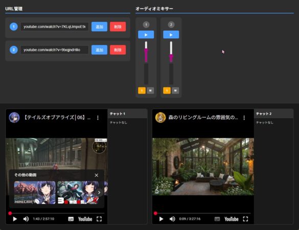
Task: Click the チャット 1 panel header
Action: click(x=128, y=113)
